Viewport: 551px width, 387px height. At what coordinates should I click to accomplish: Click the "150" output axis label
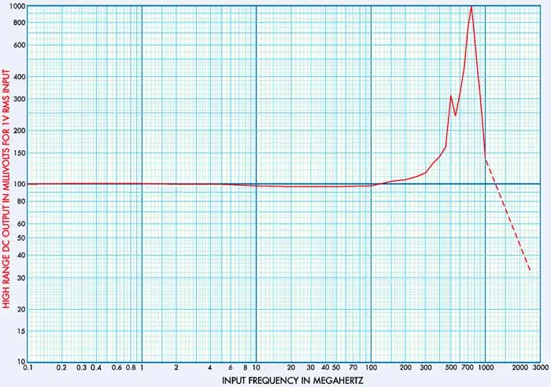(x=20, y=153)
